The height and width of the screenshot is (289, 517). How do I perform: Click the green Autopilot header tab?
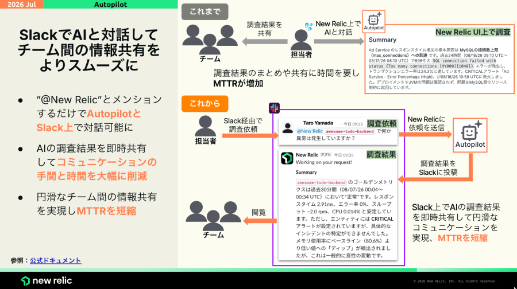pyautogui.click(x=110, y=4)
